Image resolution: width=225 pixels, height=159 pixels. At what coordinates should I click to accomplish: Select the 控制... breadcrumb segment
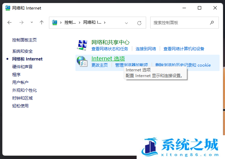point(70,22)
